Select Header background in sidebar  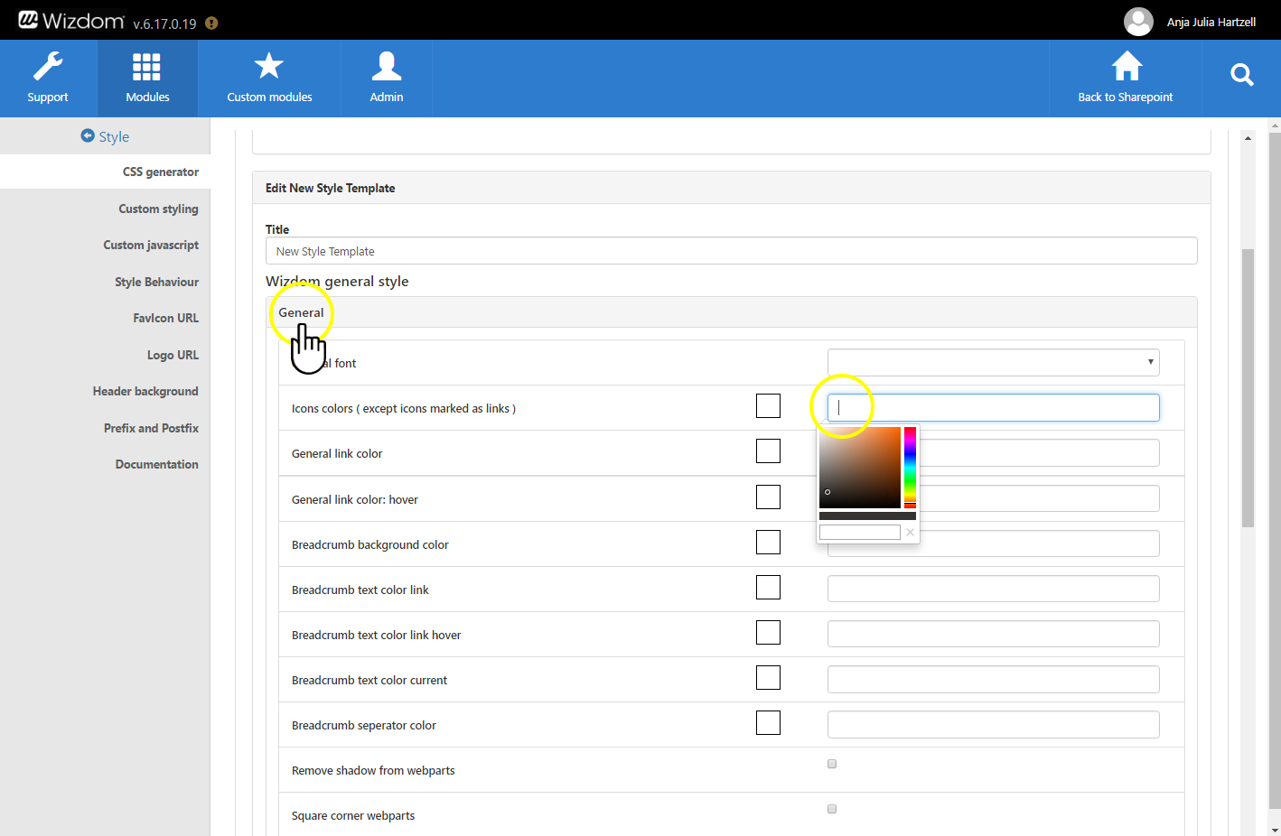[x=145, y=391]
